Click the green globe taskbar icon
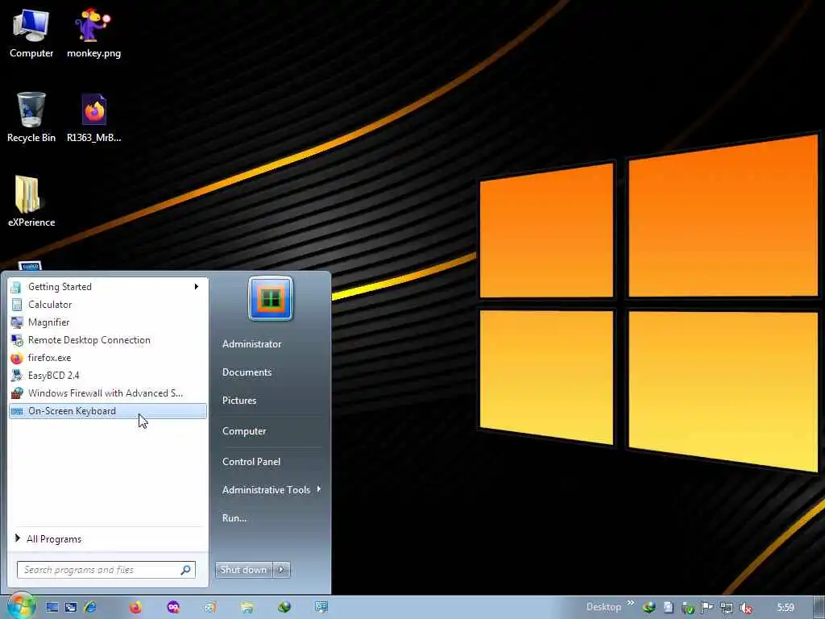 click(284, 608)
